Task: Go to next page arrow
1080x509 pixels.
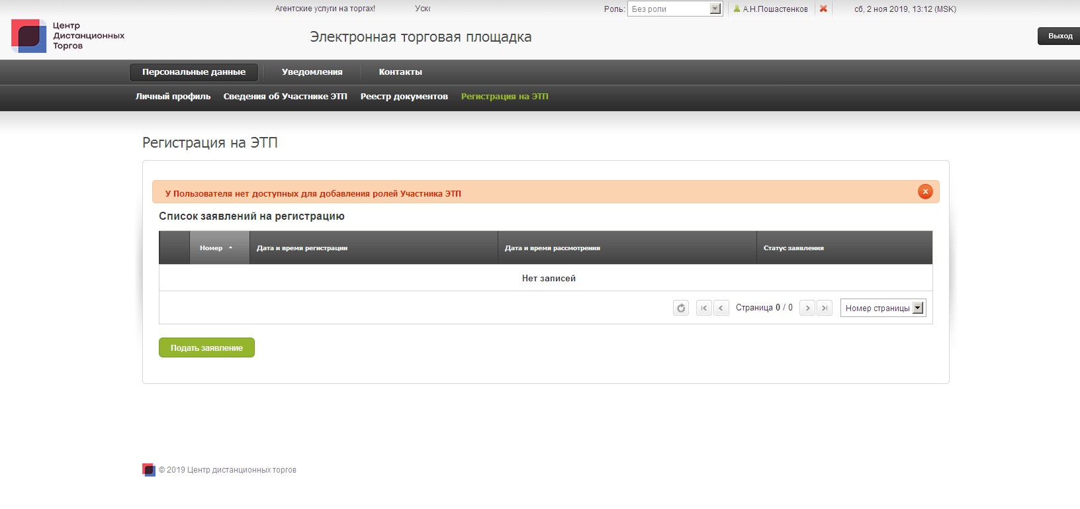Action: click(807, 308)
